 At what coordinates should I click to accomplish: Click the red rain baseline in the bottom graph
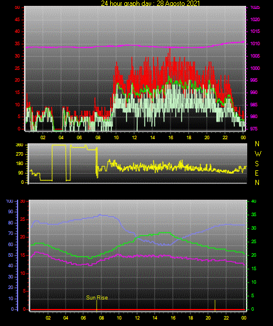(138, 310)
